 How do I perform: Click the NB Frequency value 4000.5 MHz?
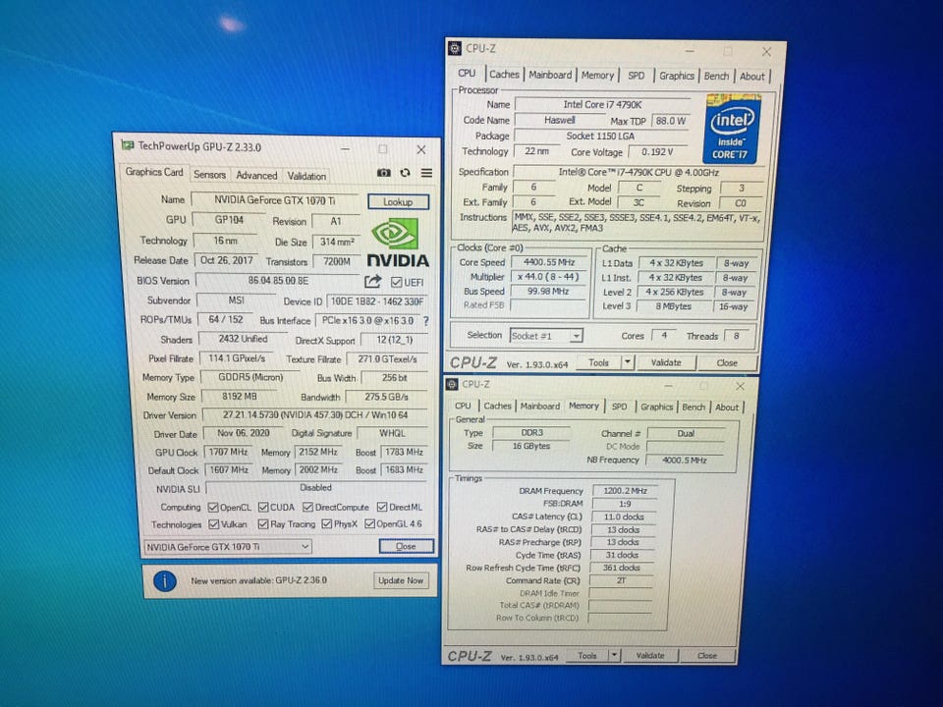point(685,460)
